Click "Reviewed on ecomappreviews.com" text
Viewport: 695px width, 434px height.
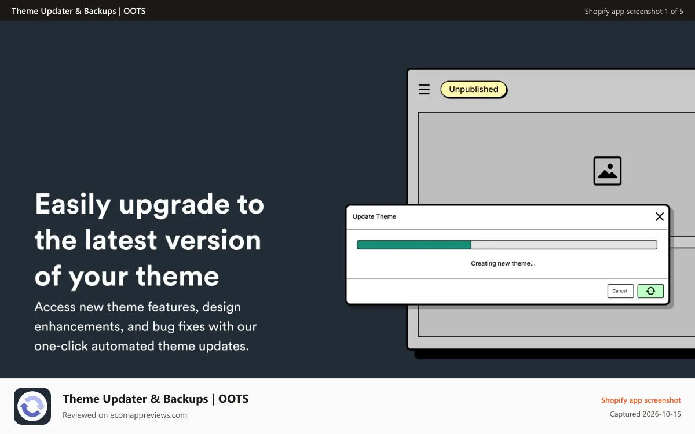[125, 415]
